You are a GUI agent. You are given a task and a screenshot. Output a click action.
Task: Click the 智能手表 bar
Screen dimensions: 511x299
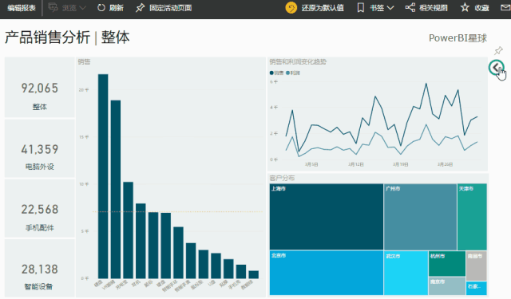191,261
